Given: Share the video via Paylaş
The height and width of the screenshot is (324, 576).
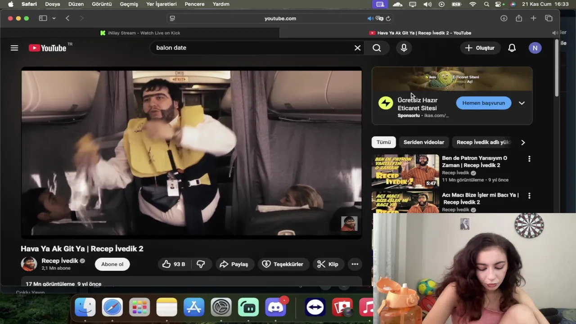Looking at the screenshot, I should click(234, 264).
